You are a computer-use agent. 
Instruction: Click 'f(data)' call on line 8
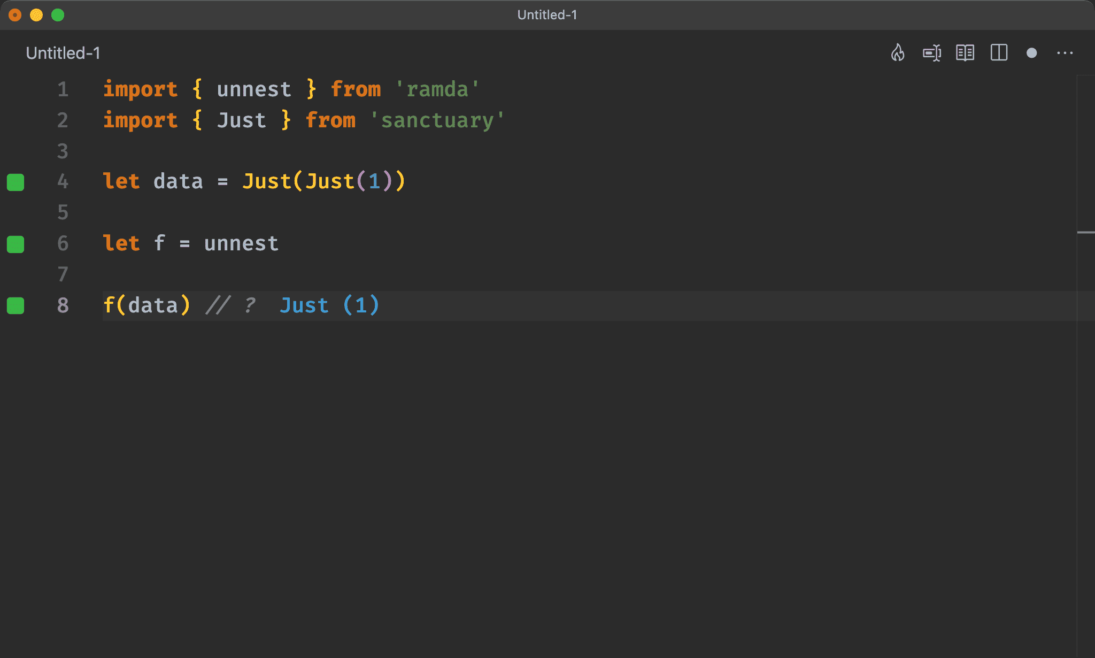(146, 305)
